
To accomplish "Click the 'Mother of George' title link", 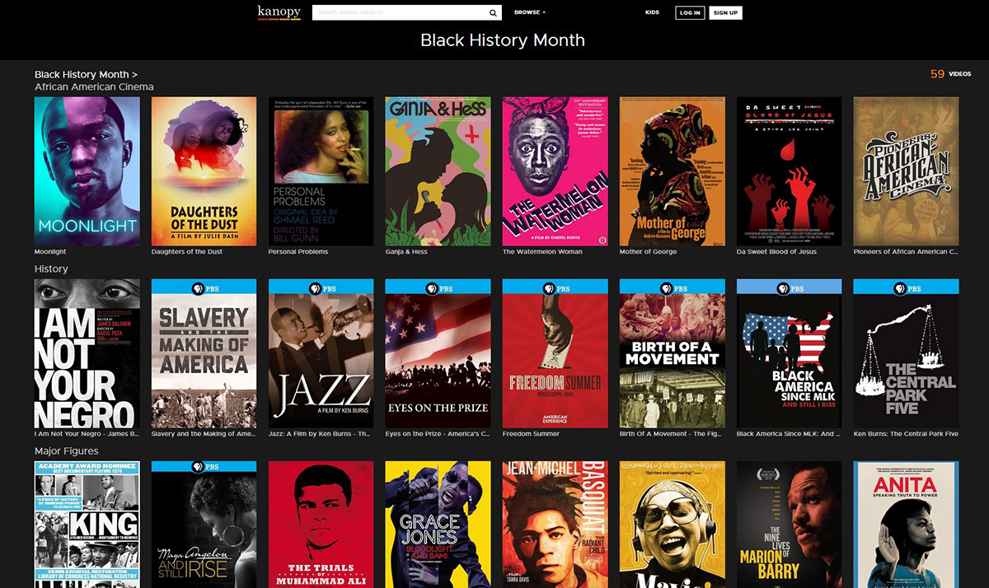I will (648, 252).
